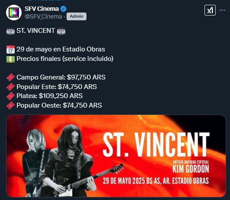Click the blue verified badge
Image resolution: width=230 pixels, height=200 pixels.
pos(64,9)
